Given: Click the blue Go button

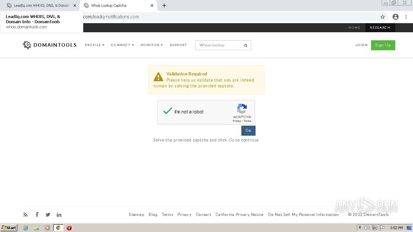Looking at the screenshot, I should click(x=248, y=130).
